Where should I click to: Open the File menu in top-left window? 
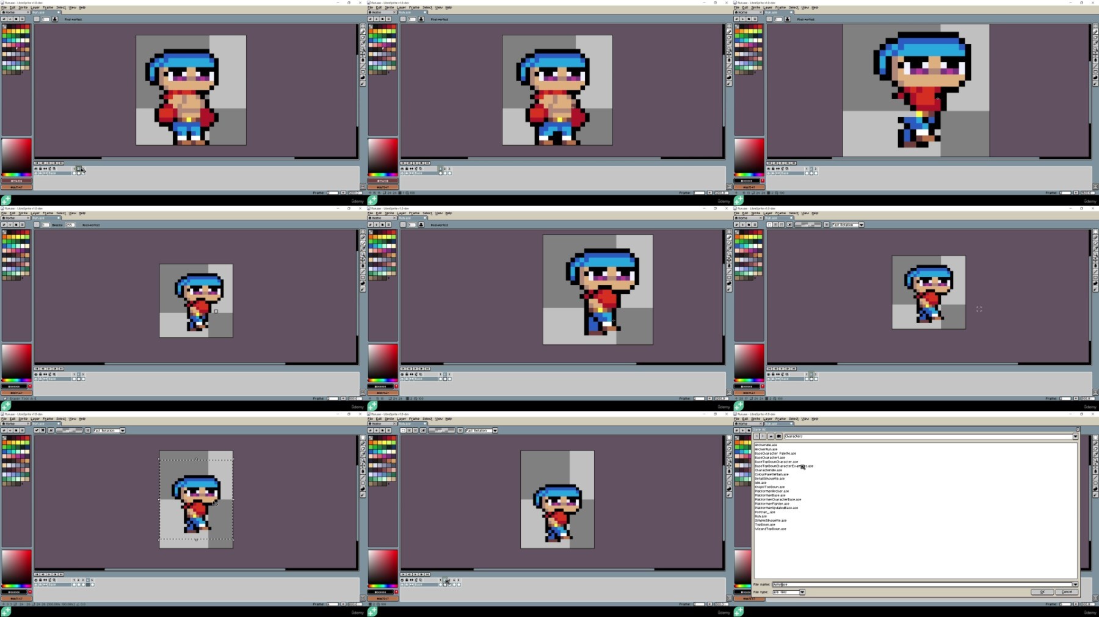click(4, 7)
